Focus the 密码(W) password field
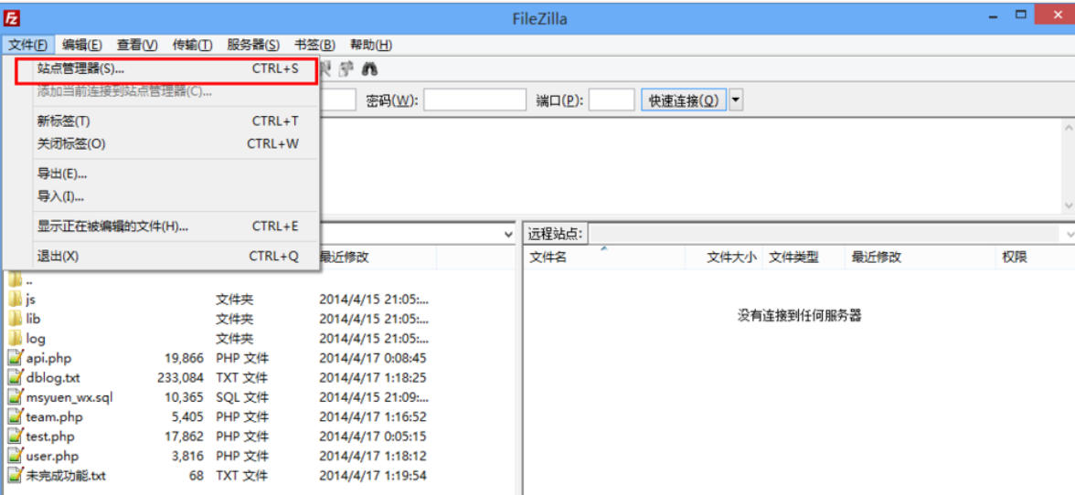Viewport: 1075px width, 495px height. point(474,100)
